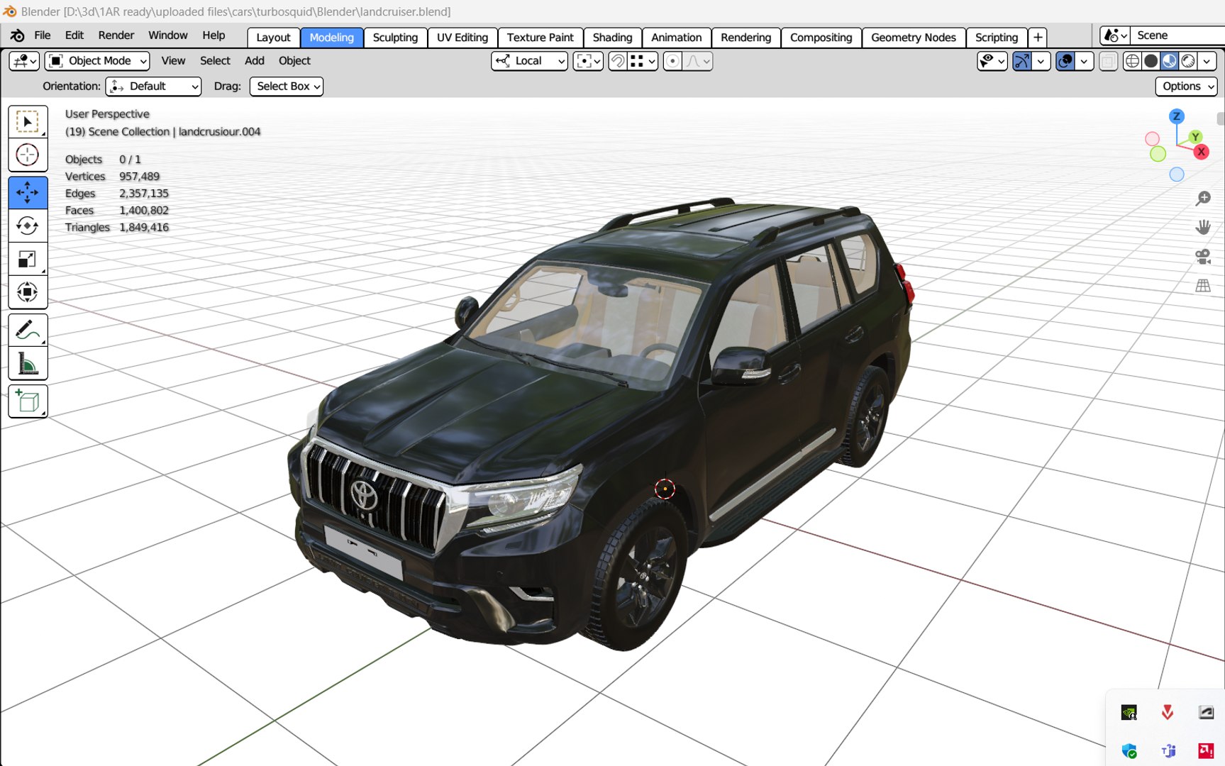Open red AMD tray icon
This screenshot has height=766, width=1225.
click(1206, 750)
